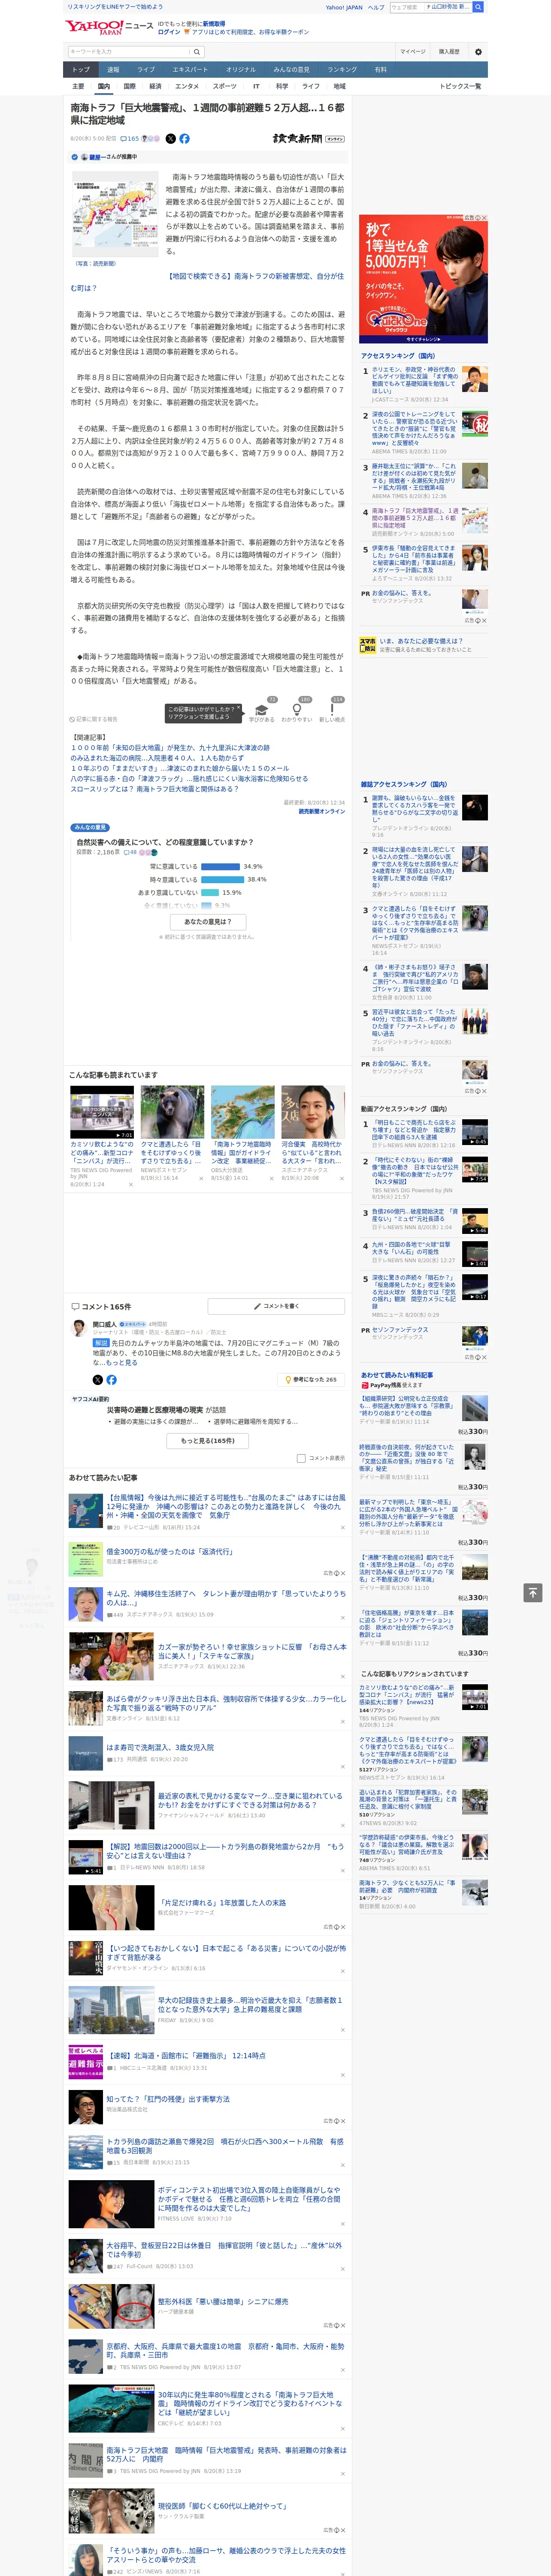
Task: Open 動画アクセスランキング first video thumbnail
Action: point(475,1132)
